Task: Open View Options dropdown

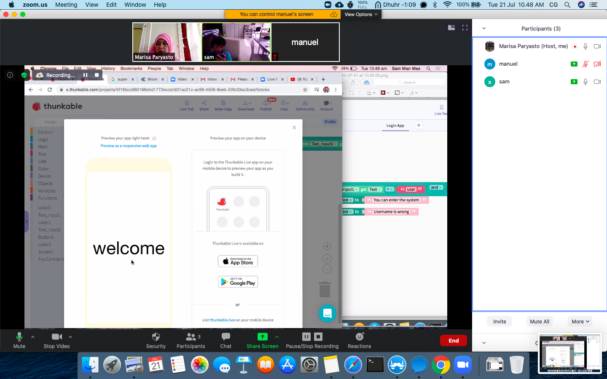Action: tap(361, 14)
